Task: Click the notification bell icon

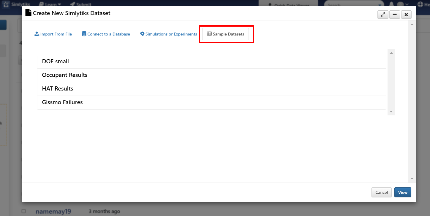Action: [x=391, y=4]
